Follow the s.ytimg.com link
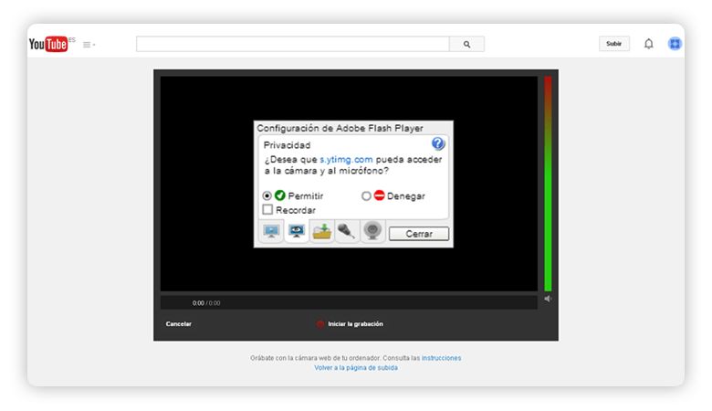The width and height of the screenshot is (712, 411). tap(346, 160)
